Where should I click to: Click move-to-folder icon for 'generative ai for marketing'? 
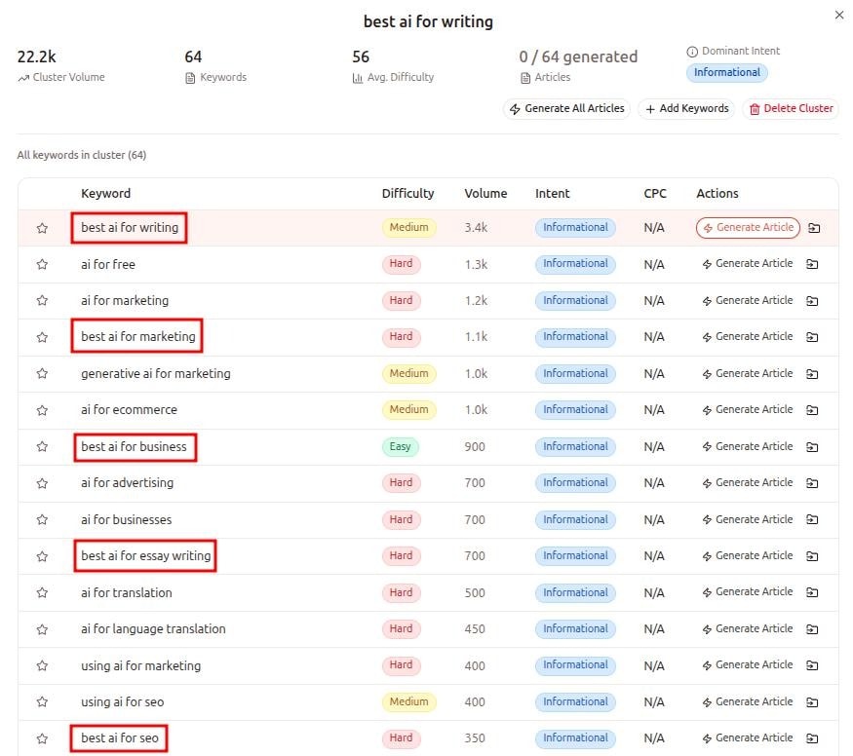812,374
